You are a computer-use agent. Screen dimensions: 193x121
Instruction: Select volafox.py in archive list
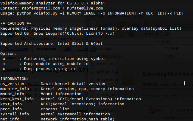pyautogui.click(x=106, y=110)
